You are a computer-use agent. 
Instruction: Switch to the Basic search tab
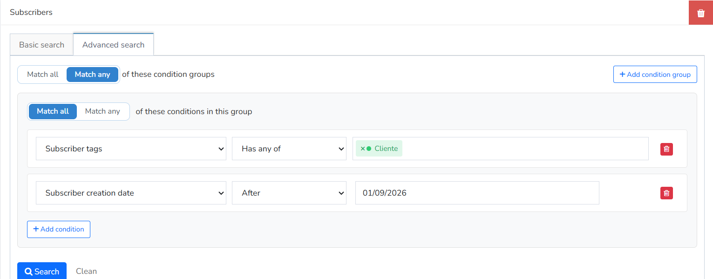coord(41,45)
